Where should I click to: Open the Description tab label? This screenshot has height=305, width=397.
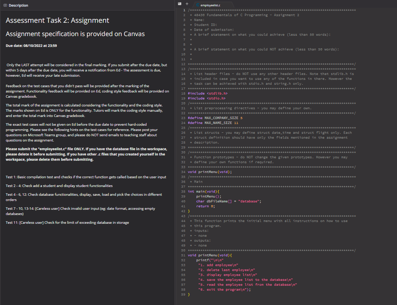(x=19, y=5)
